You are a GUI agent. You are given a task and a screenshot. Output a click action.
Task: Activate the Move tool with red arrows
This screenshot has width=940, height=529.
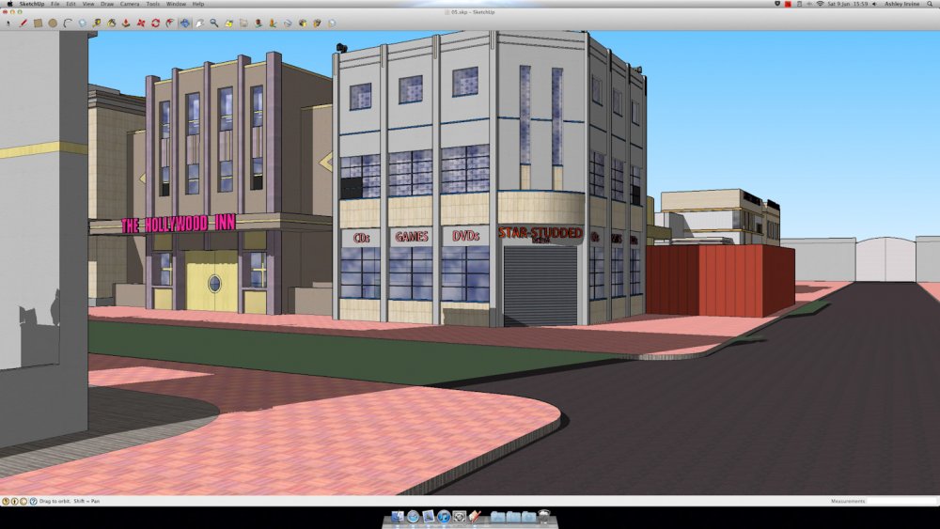141,23
